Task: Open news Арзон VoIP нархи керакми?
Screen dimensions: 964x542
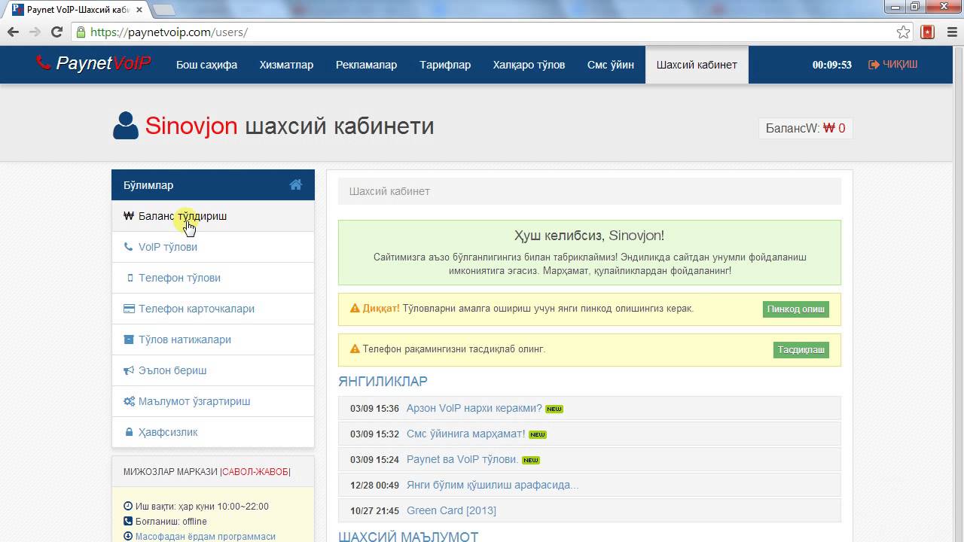Action: 474,409
